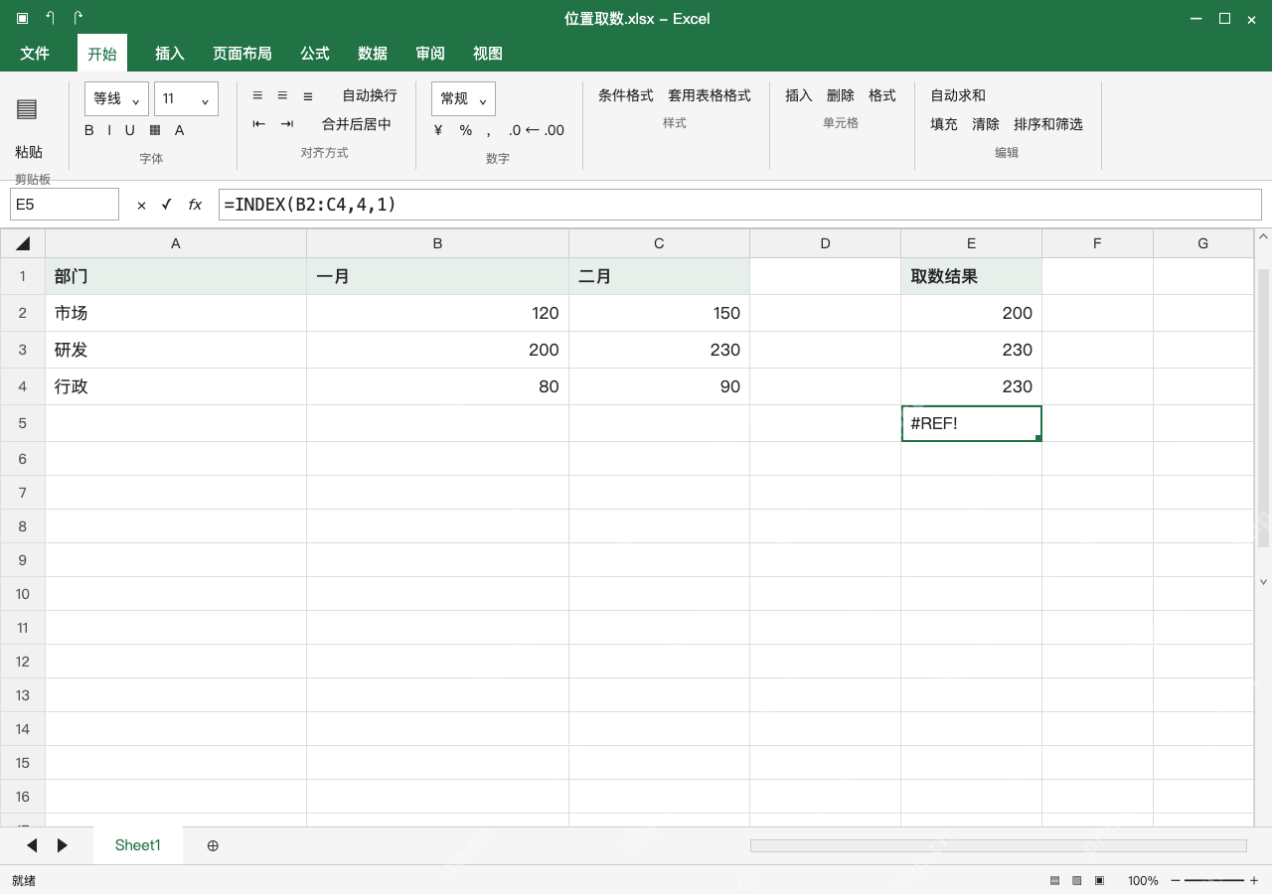Click the Paste clipboard icon
The image size is (1272, 894).
point(27,109)
